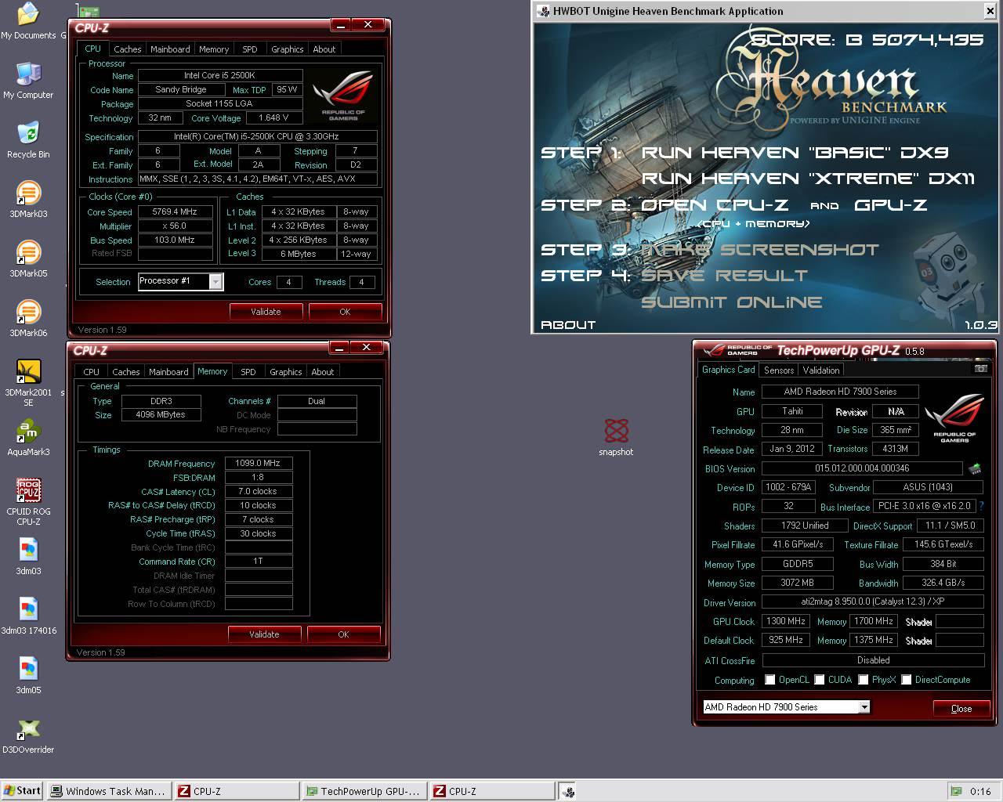
Task: Switch to Caches tab in top CPU-Z
Action: [x=128, y=49]
